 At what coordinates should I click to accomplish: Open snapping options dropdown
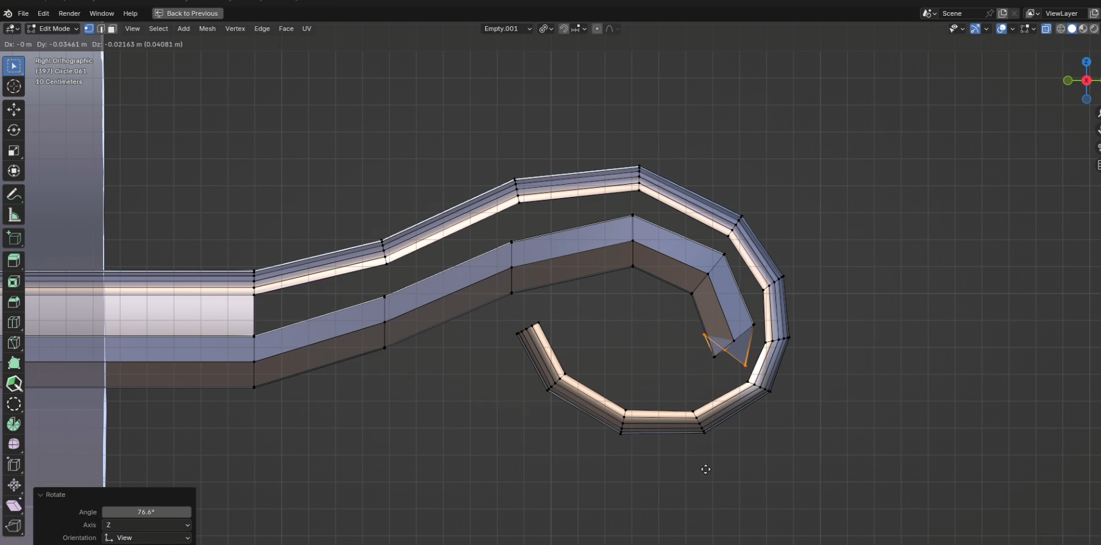(579, 29)
